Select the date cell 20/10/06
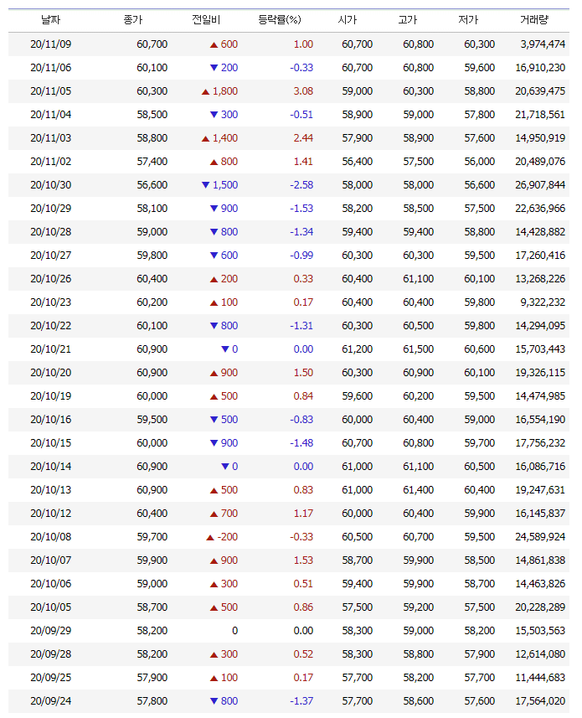The width and height of the screenshot is (582, 718). coord(51,584)
